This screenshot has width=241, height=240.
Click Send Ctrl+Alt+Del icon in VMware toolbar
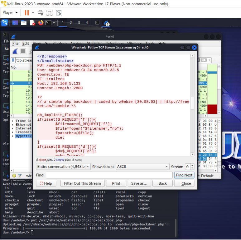(41, 13)
